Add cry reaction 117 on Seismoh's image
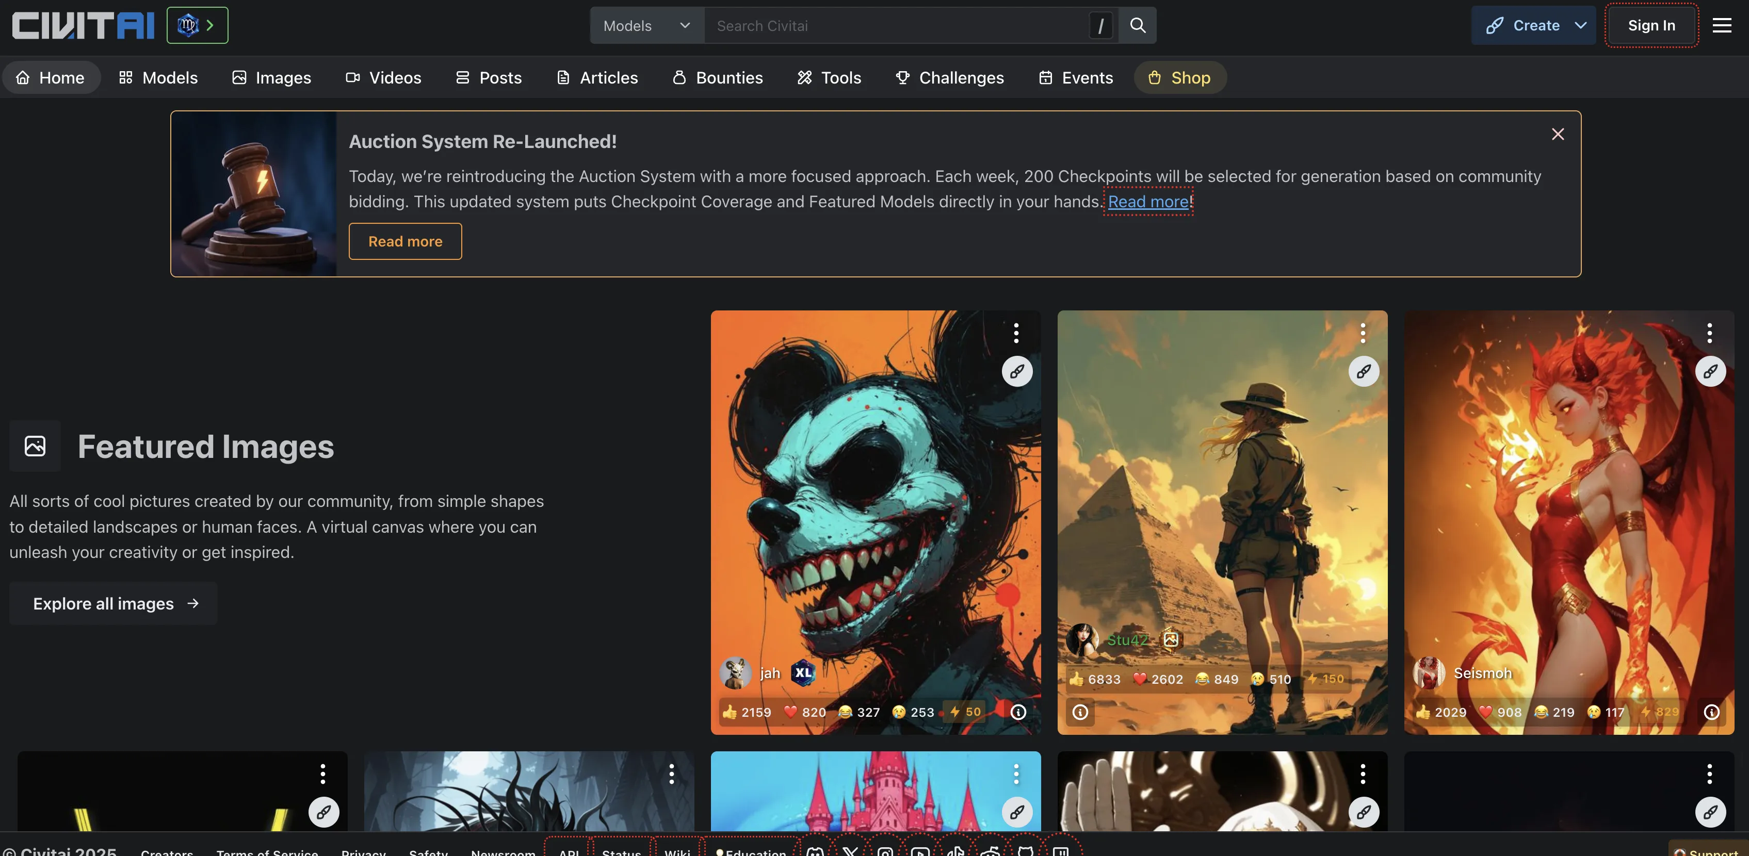Image resolution: width=1749 pixels, height=856 pixels. point(1606,712)
